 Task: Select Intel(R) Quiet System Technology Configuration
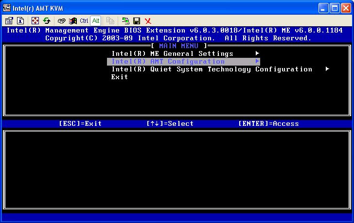coord(212,69)
